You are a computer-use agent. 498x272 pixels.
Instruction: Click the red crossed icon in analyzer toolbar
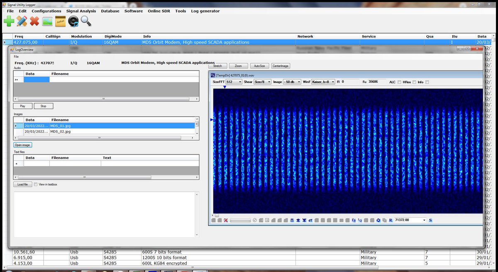click(x=226, y=220)
